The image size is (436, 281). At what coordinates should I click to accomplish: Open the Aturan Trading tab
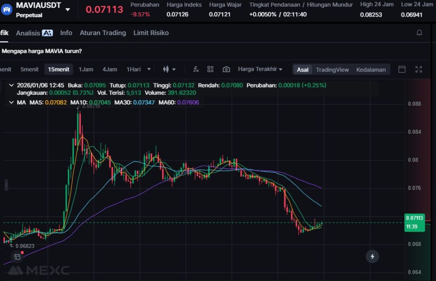pyautogui.click(x=103, y=33)
